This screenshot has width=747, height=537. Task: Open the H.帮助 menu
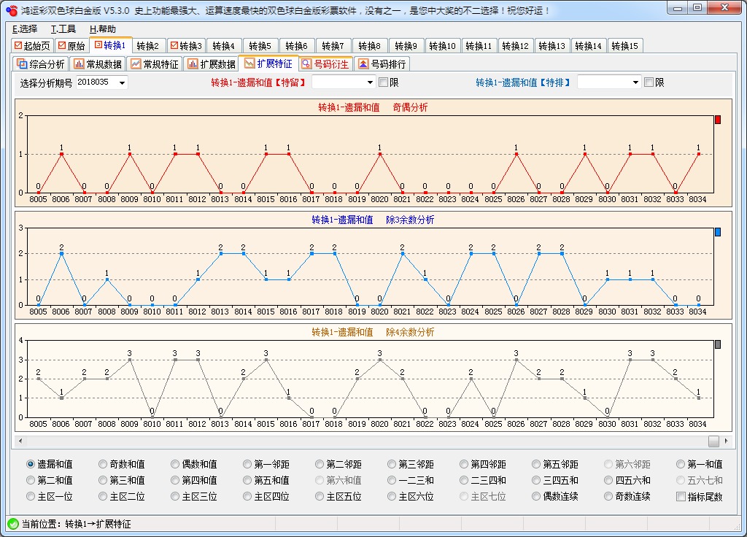coord(103,29)
